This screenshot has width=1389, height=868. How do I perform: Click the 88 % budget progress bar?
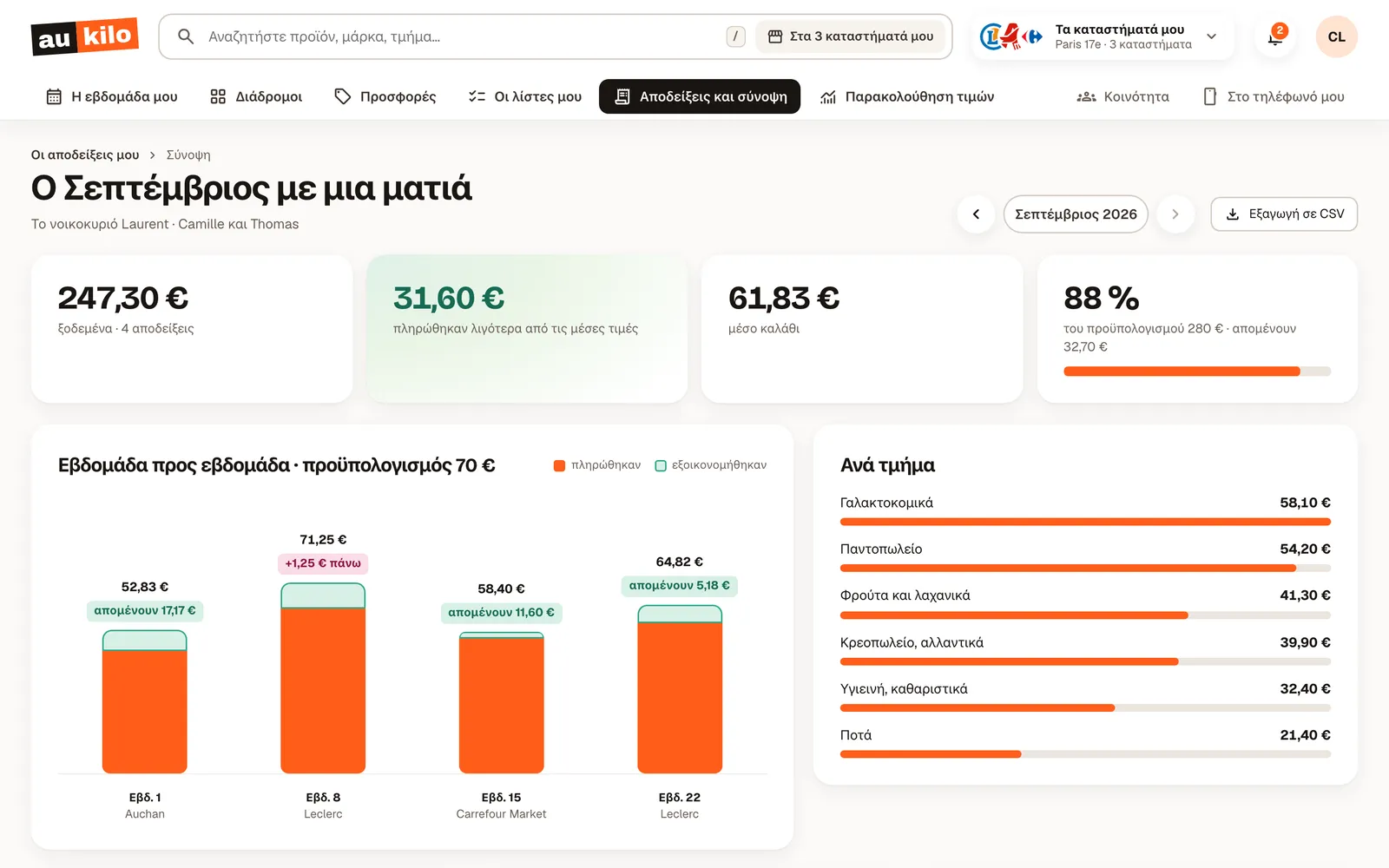[x=1197, y=372]
